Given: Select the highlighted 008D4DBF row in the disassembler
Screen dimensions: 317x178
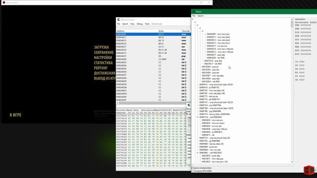Looking at the screenshot, I should click(x=154, y=34).
